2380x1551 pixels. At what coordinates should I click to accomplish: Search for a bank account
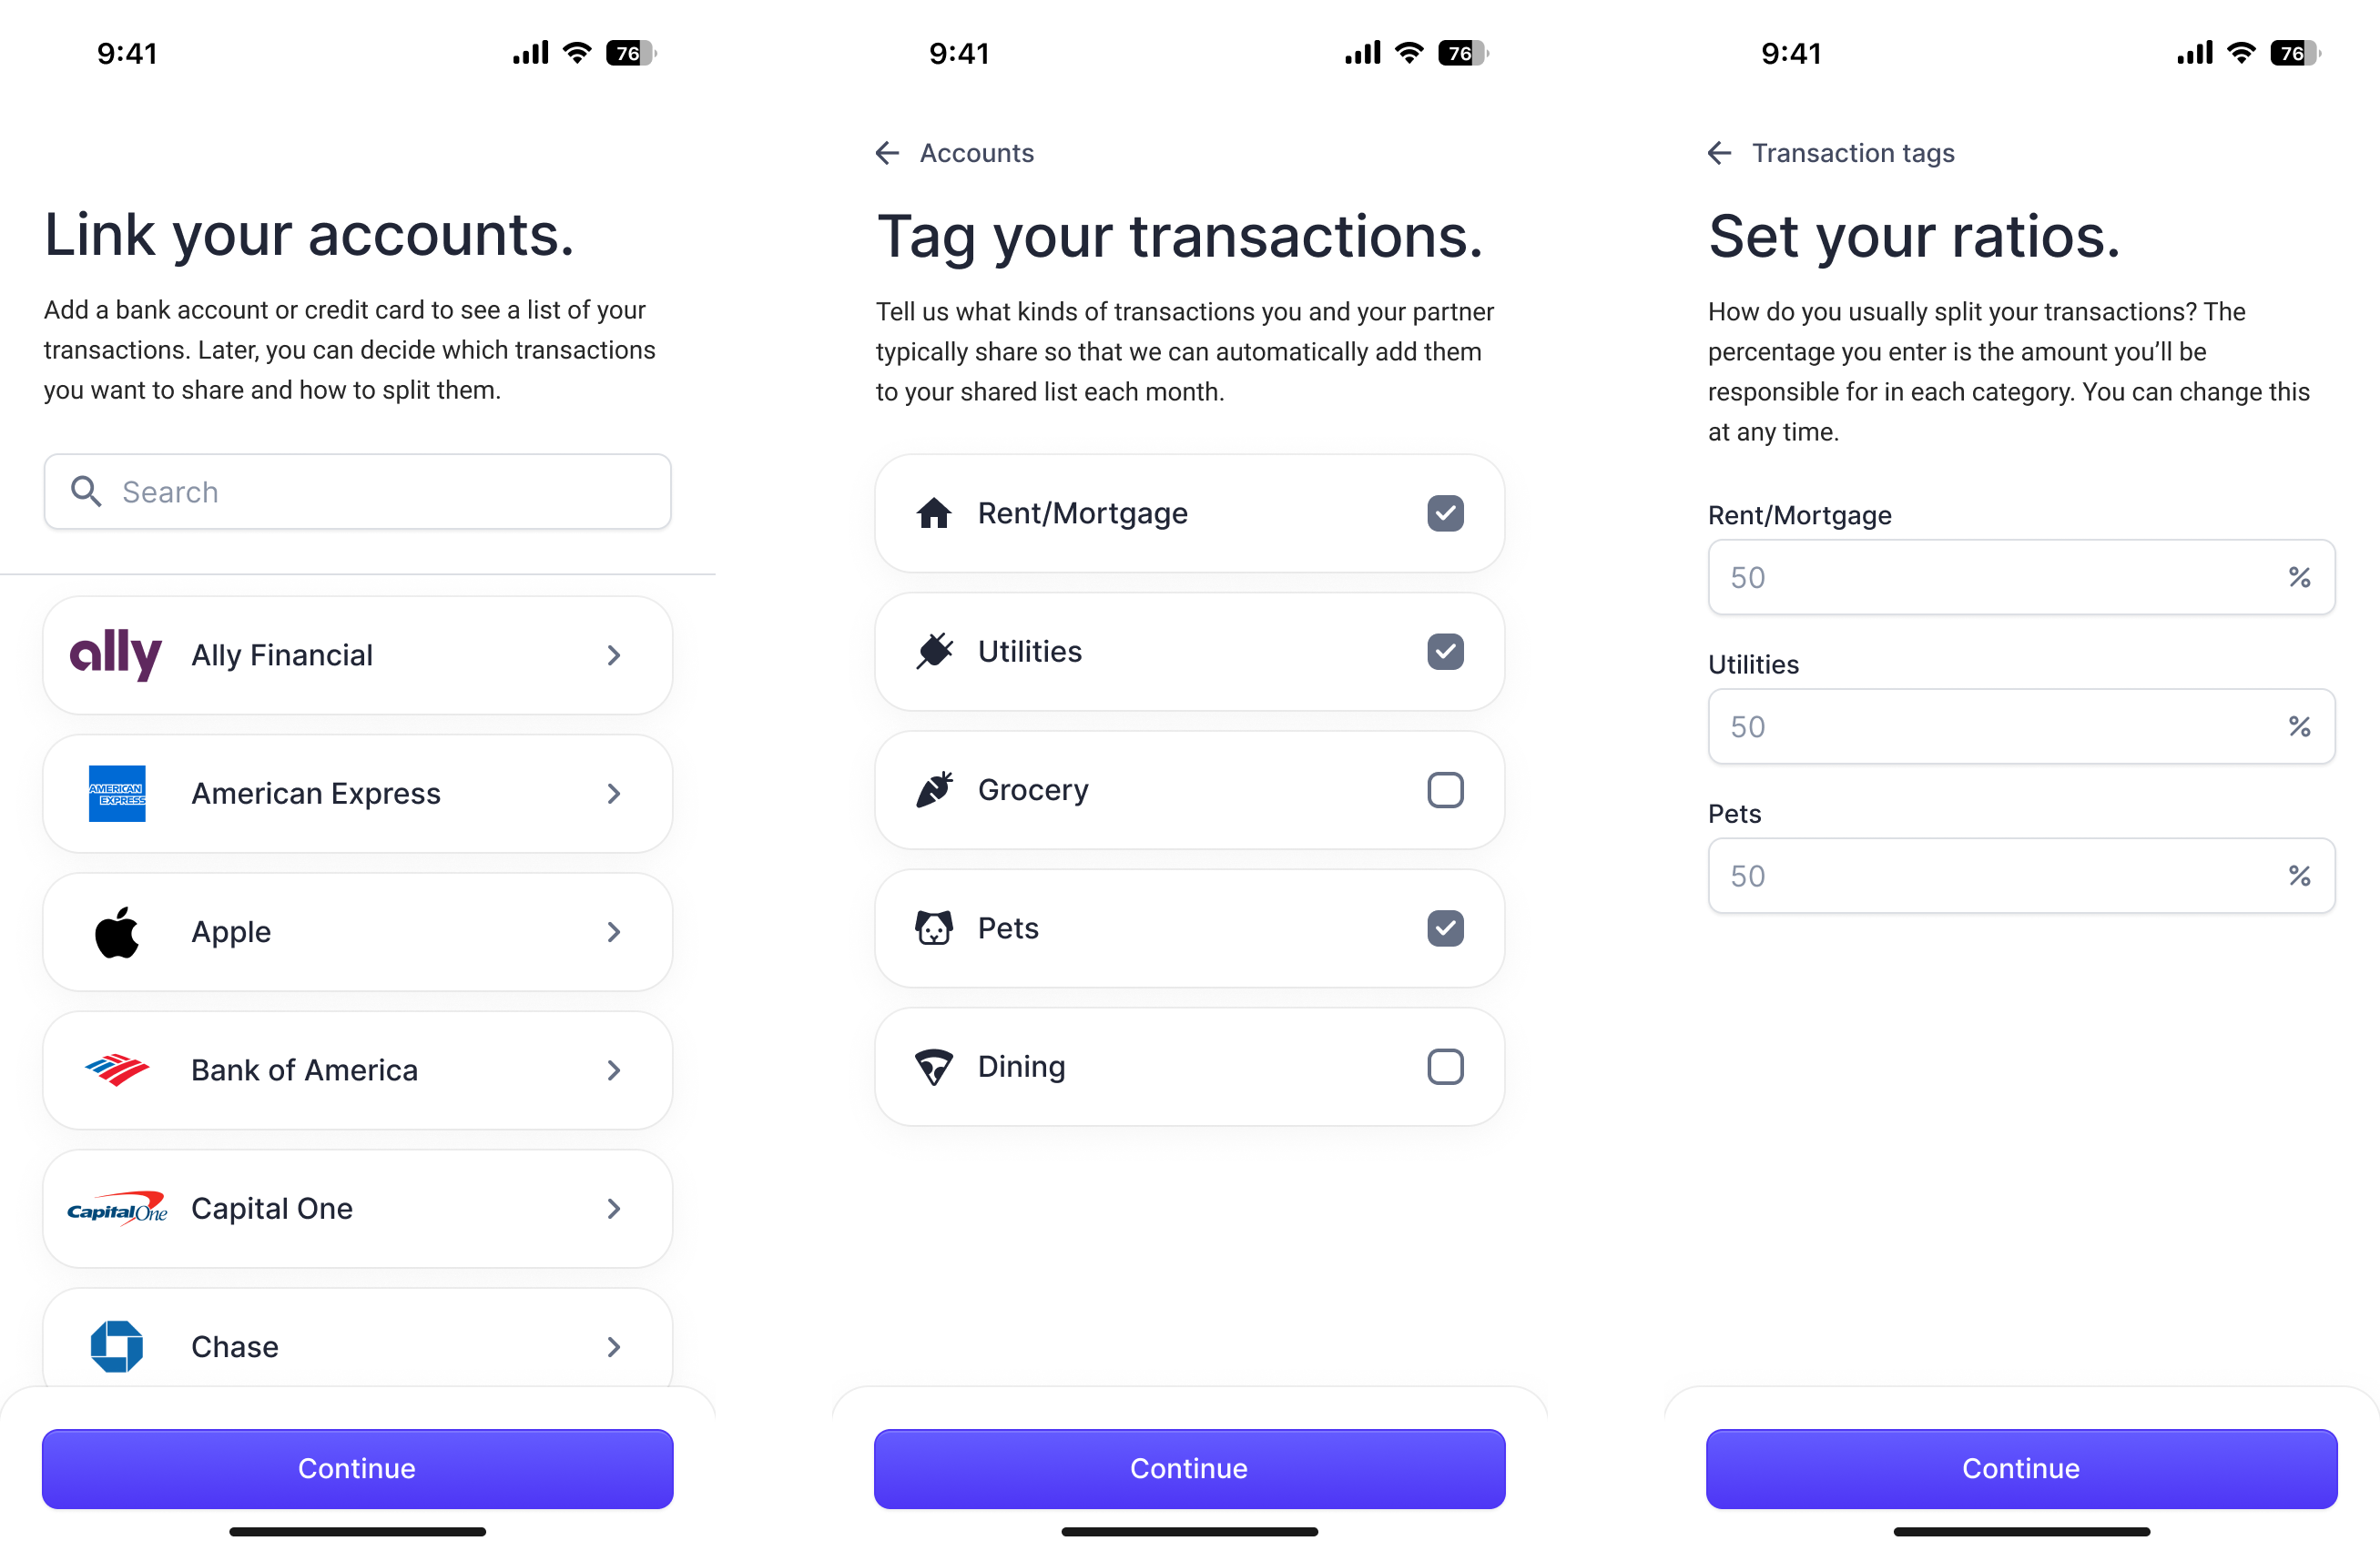pos(356,491)
